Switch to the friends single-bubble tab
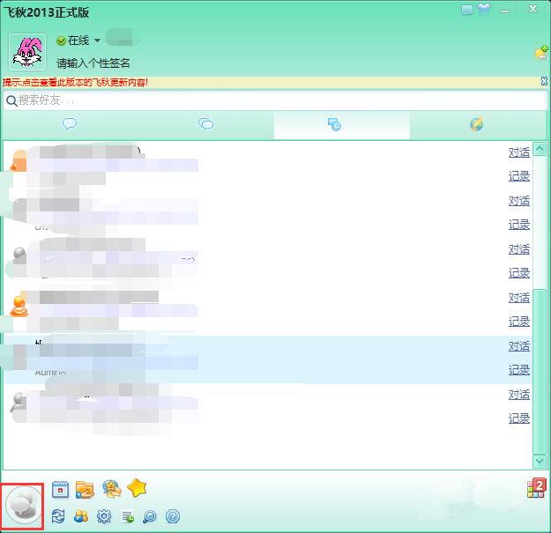The image size is (551, 533). point(70,124)
